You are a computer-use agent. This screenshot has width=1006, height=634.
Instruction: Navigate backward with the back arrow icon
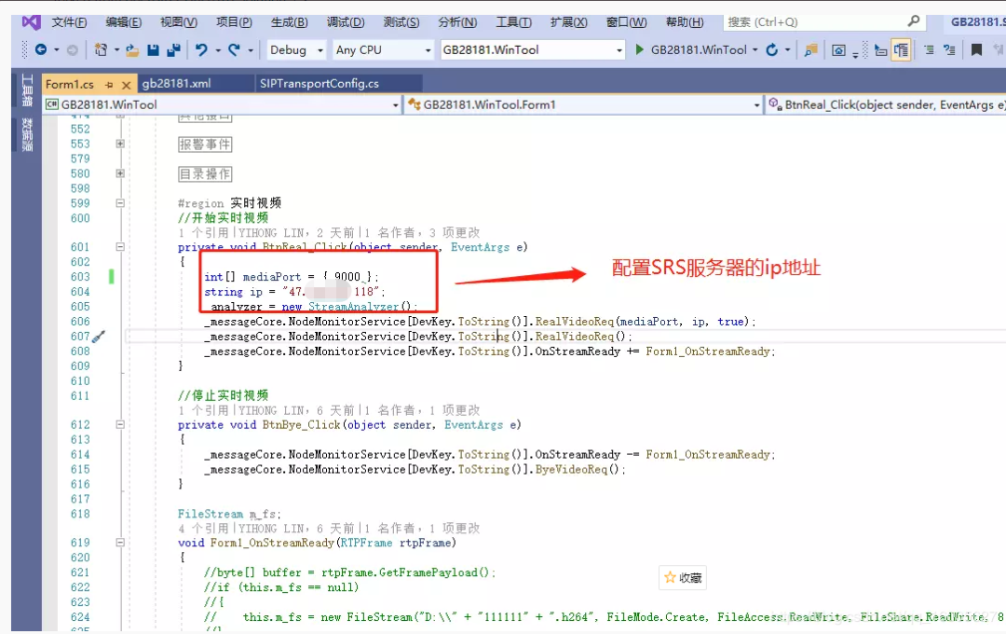41,49
